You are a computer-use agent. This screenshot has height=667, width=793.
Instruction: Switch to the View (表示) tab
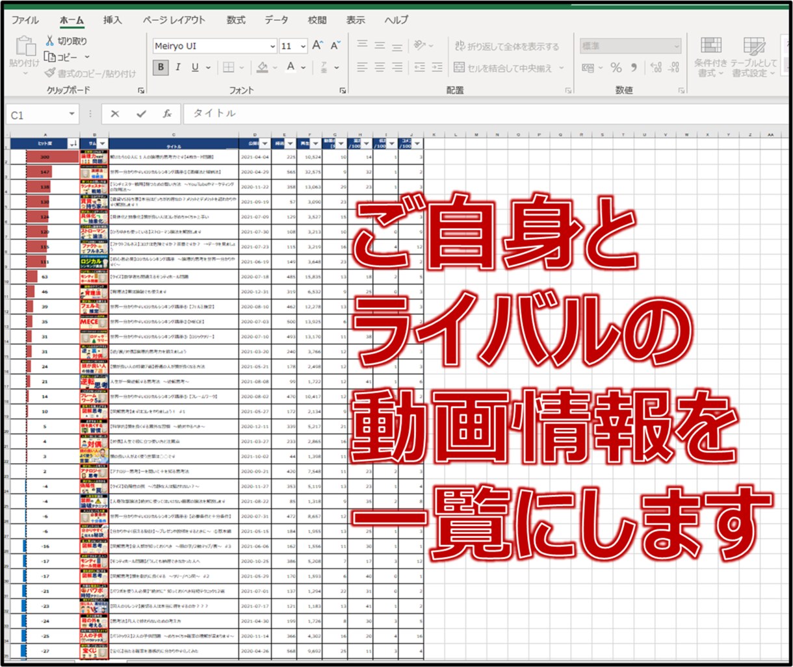pyautogui.click(x=356, y=20)
